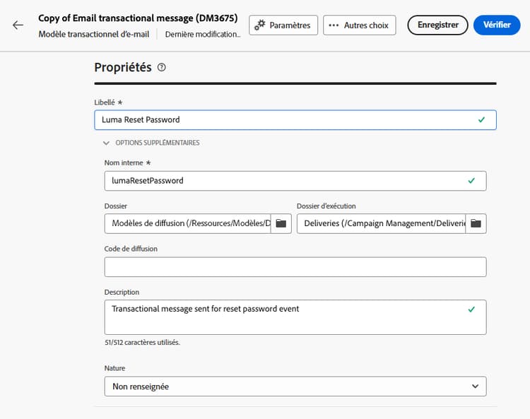
Task: Open the Nature dropdown
Action: pos(295,386)
